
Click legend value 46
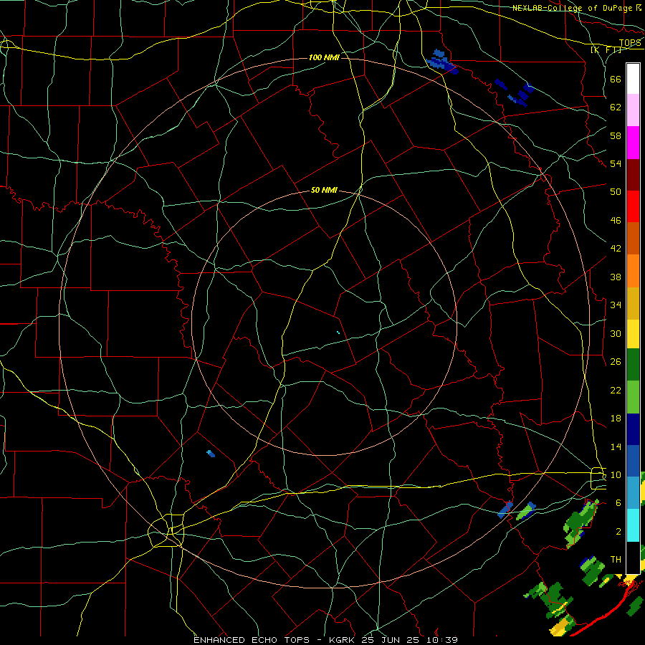click(616, 220)
